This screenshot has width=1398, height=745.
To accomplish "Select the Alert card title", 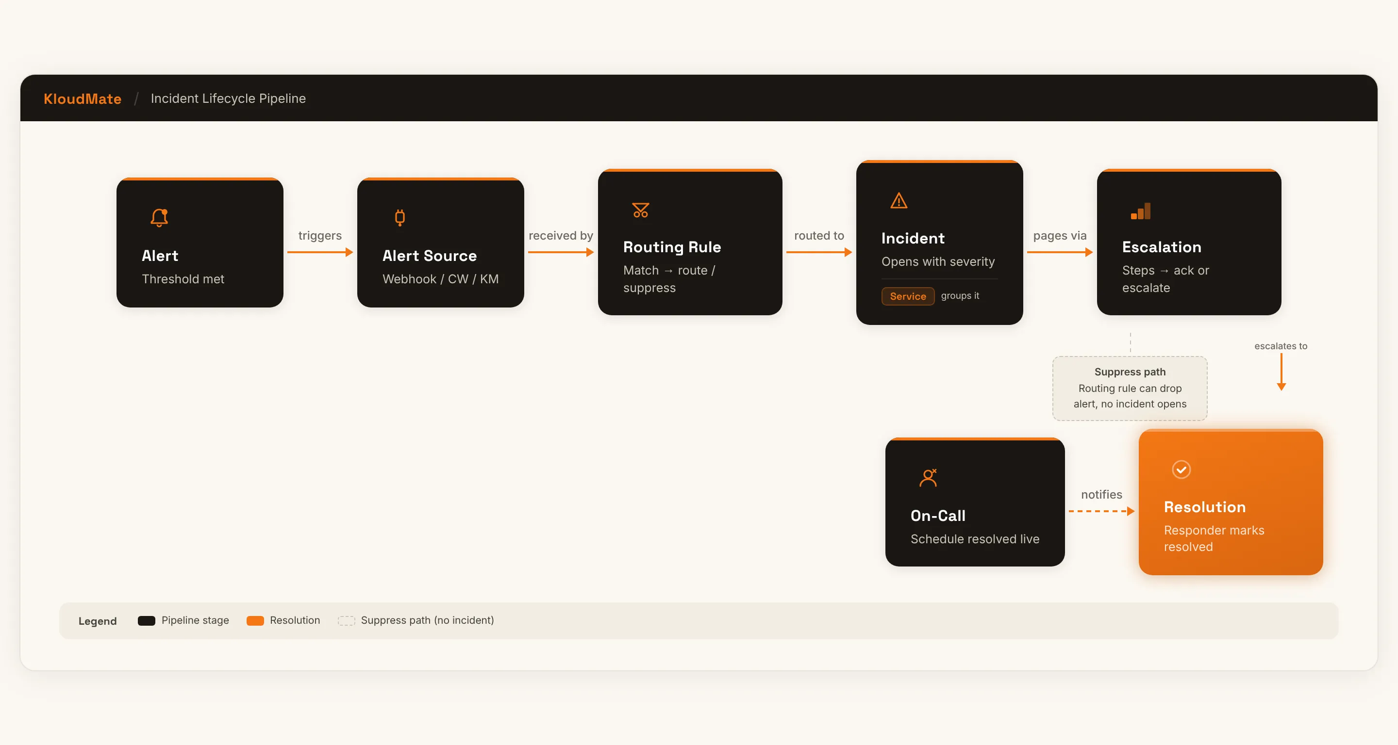I will [x=160, y=256].
